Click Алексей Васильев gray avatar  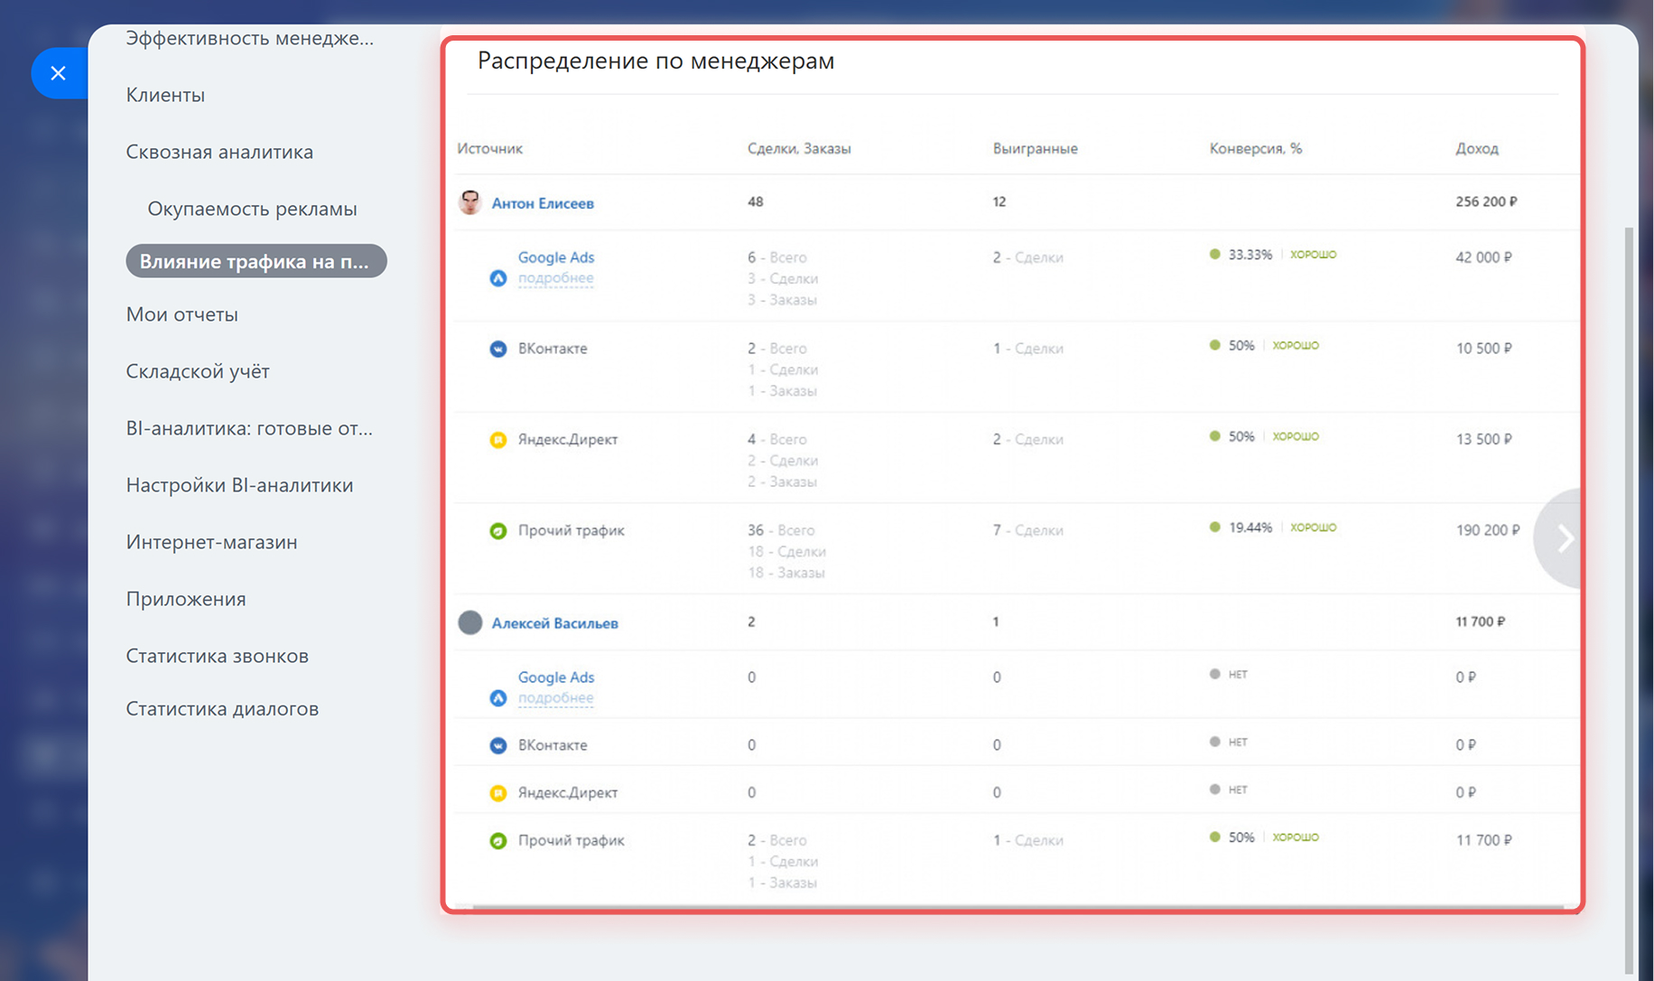[x=469, y=622]
